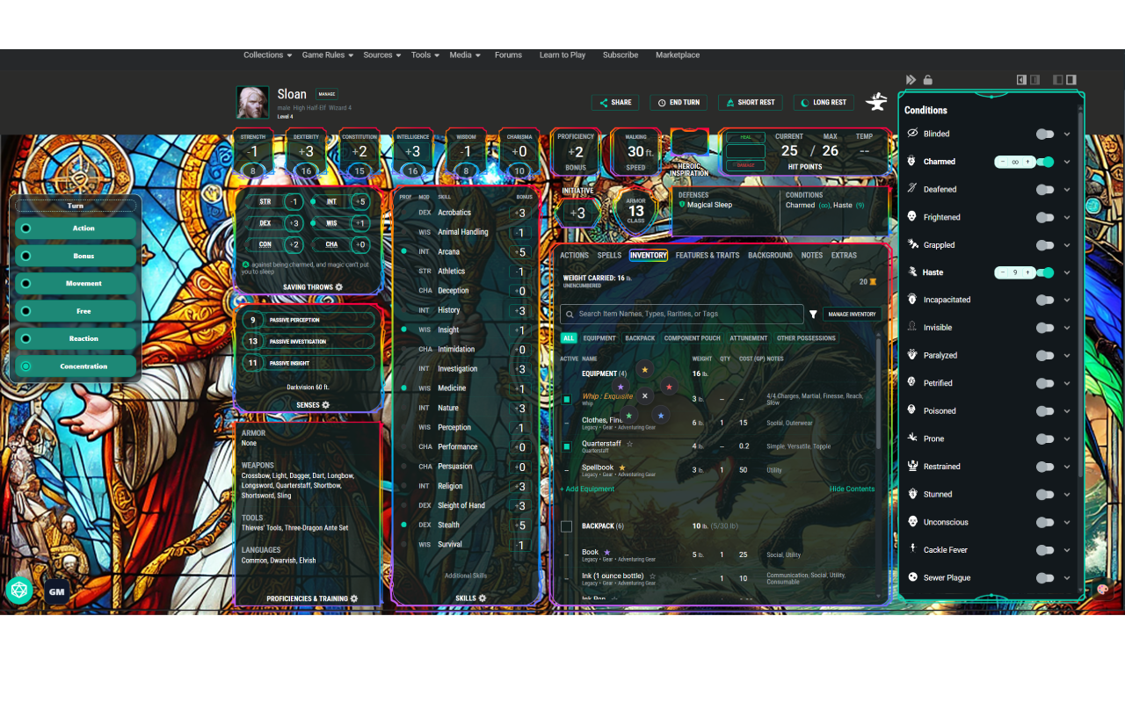Pick the green star in the radial menu
1125x703 pixels.
point(628,416)
